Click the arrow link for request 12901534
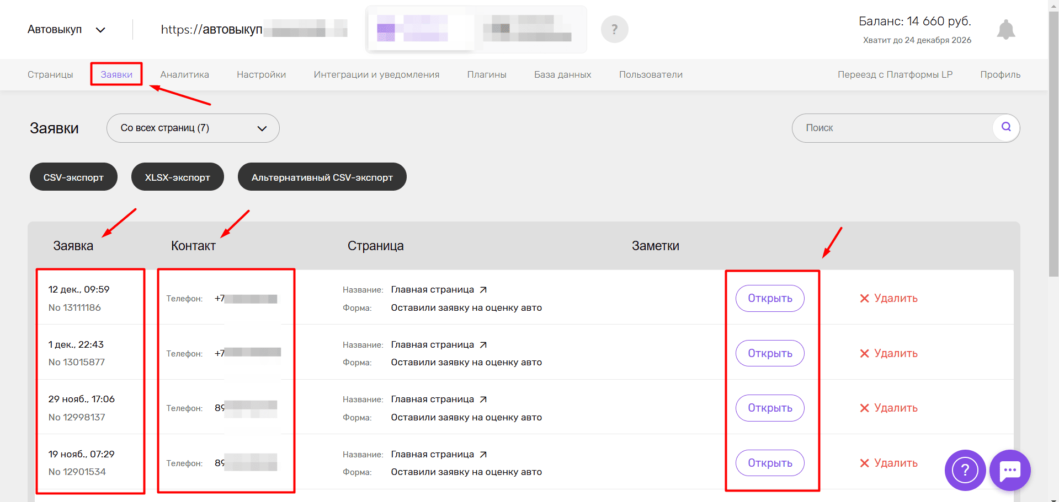This screenshot has width=1059, height=502. pyautogui.click(x=483, y=455)
